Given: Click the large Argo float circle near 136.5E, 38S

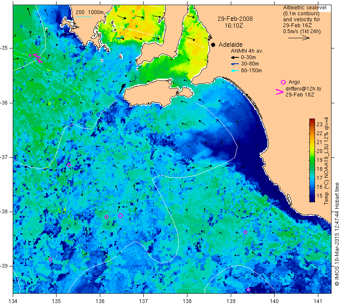Looking at the screenshot, I should click(121, 215).
